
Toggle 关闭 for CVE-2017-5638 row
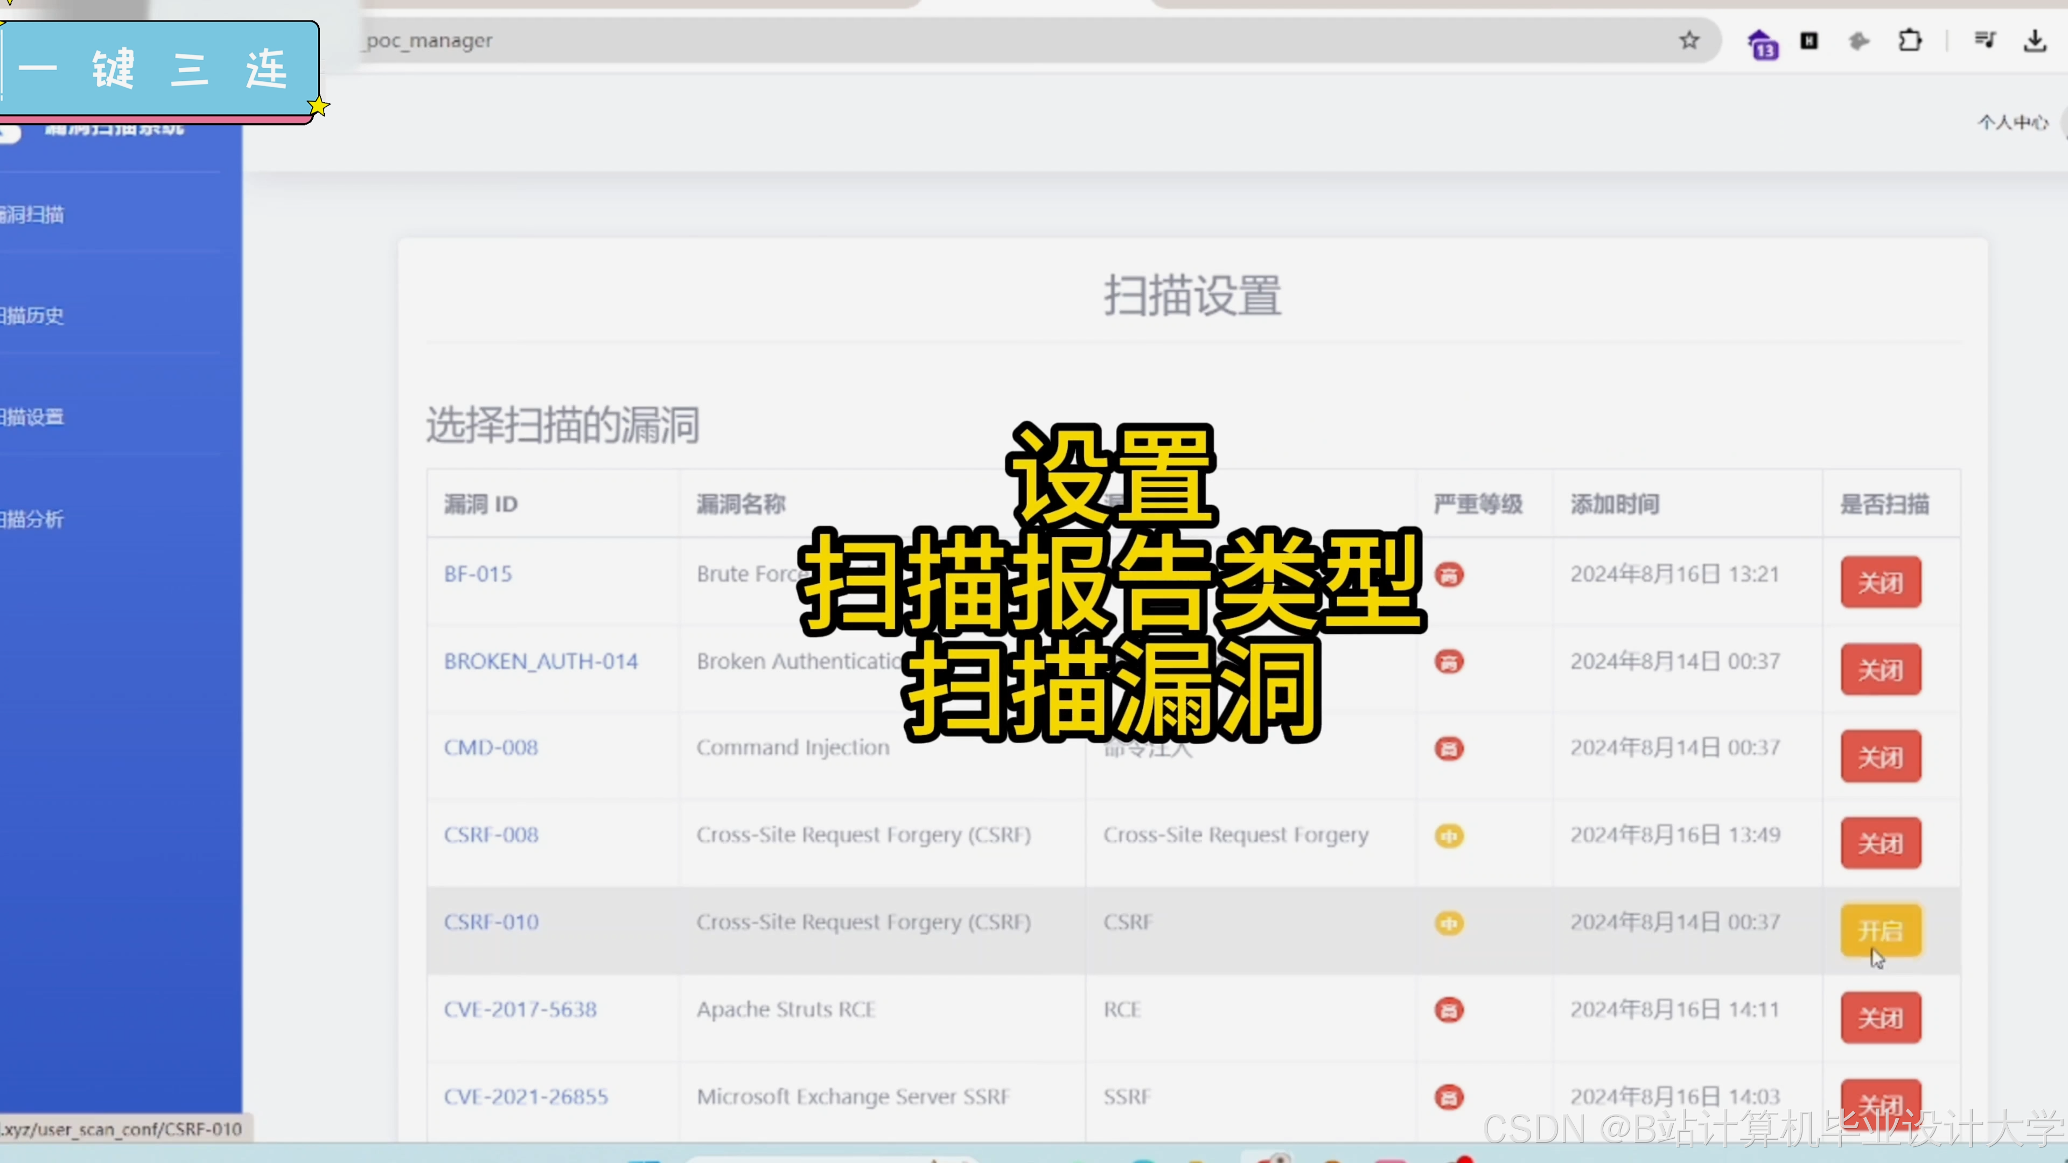[1880, 1018]
